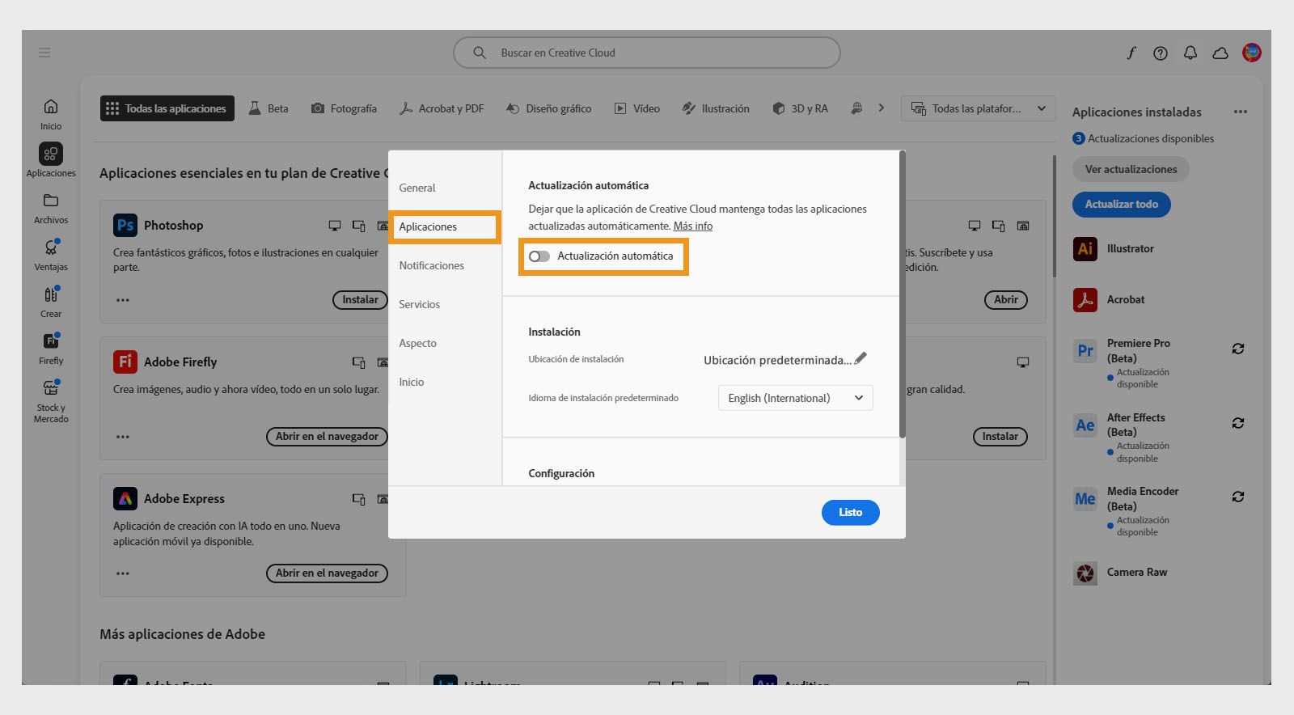The height and width of the screenshot is (715, 1294).
Task: Open Ventajas in the sidebar
Action: click(x=51, y=255)
